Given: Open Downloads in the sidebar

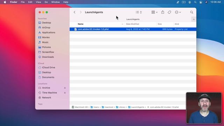Looking at the screenshot, I should click(x=48, y=57).
